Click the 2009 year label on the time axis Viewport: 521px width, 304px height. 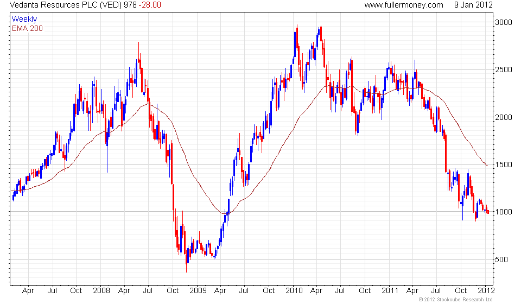(x=198, y=291)
